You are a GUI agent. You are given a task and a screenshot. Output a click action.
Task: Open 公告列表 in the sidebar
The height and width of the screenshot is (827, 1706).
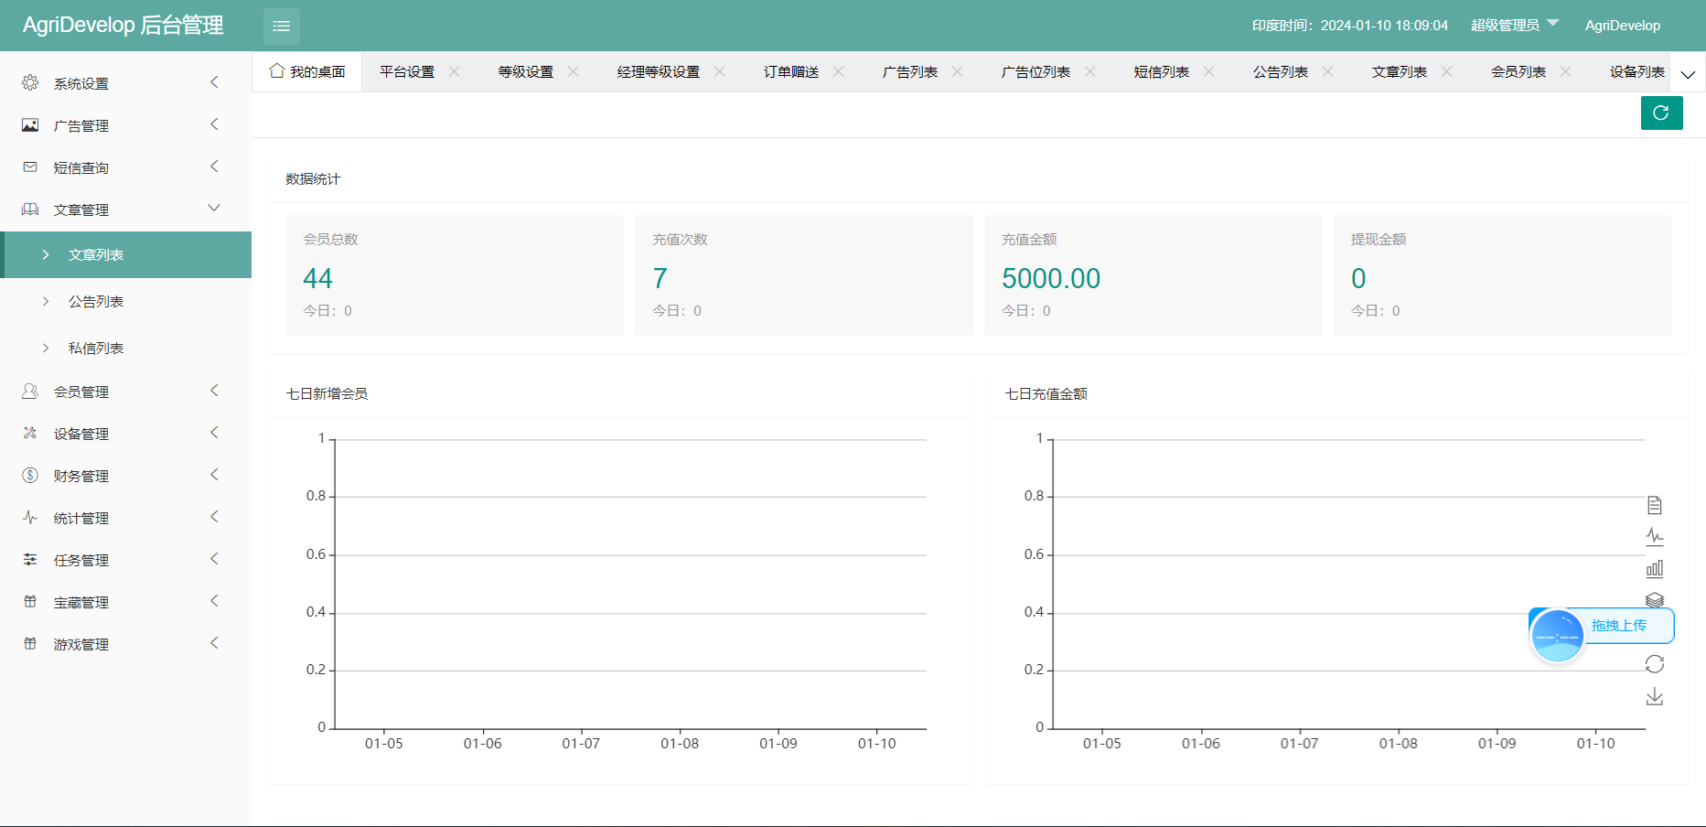tap(125, 301)
